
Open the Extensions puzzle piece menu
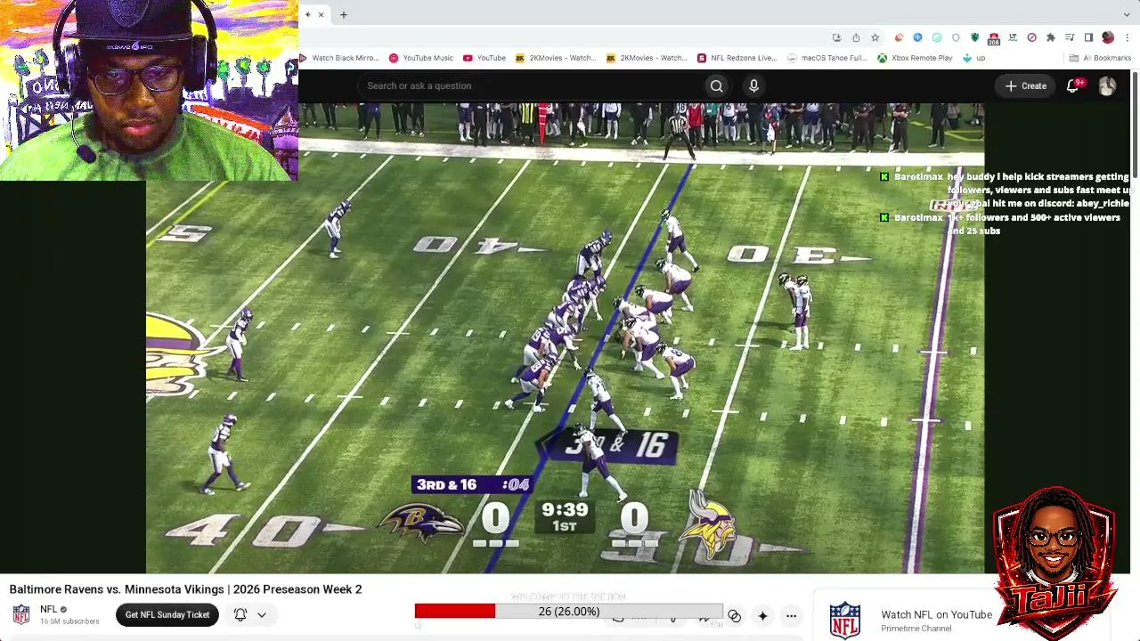1051,37
